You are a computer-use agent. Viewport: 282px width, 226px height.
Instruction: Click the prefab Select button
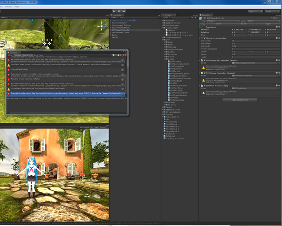[219, 23]
